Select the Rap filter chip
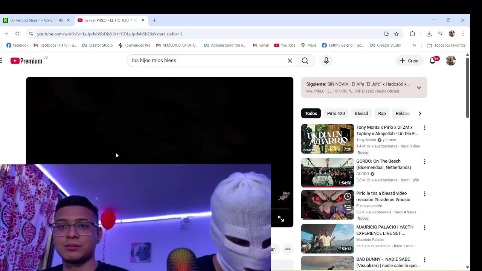This screenshot has height=271, width=482. pos(382,113)
